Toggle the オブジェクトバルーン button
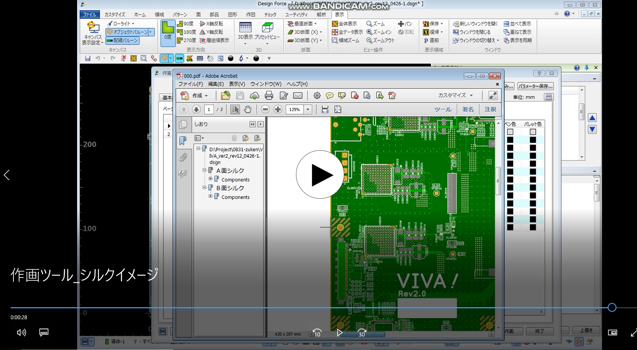 tap(127, 32)
